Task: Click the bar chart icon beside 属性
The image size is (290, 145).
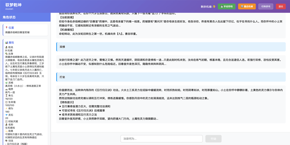Action: pyautogui.click(x=7, y=43)
